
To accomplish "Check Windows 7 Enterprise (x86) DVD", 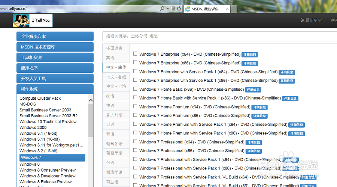I will [x=135, y=62].
